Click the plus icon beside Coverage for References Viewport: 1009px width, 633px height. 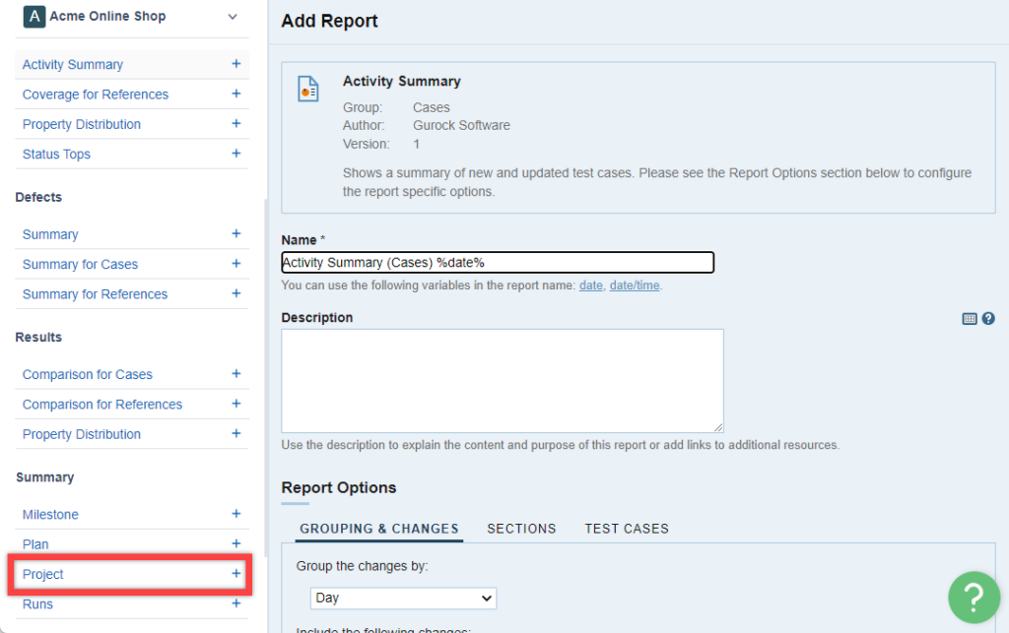(235, 94)
